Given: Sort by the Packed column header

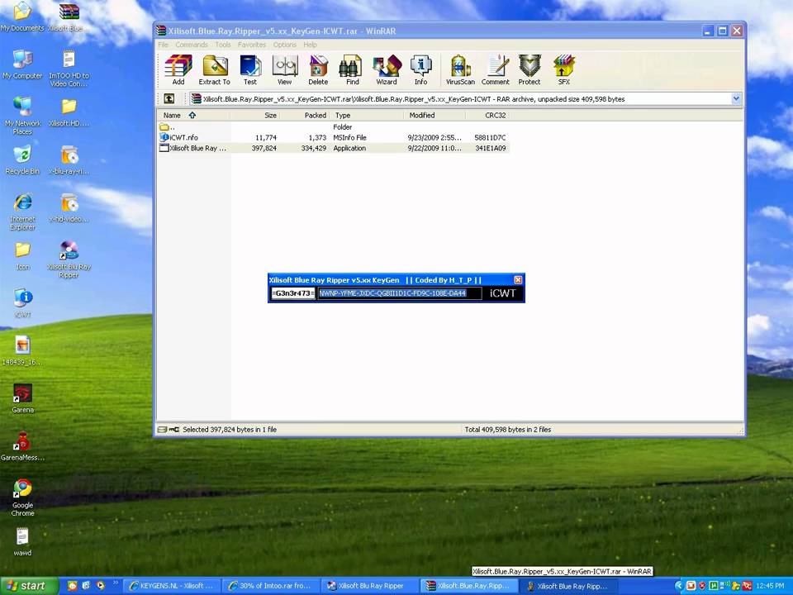Looking at the screenshot, I should point(305,116).
